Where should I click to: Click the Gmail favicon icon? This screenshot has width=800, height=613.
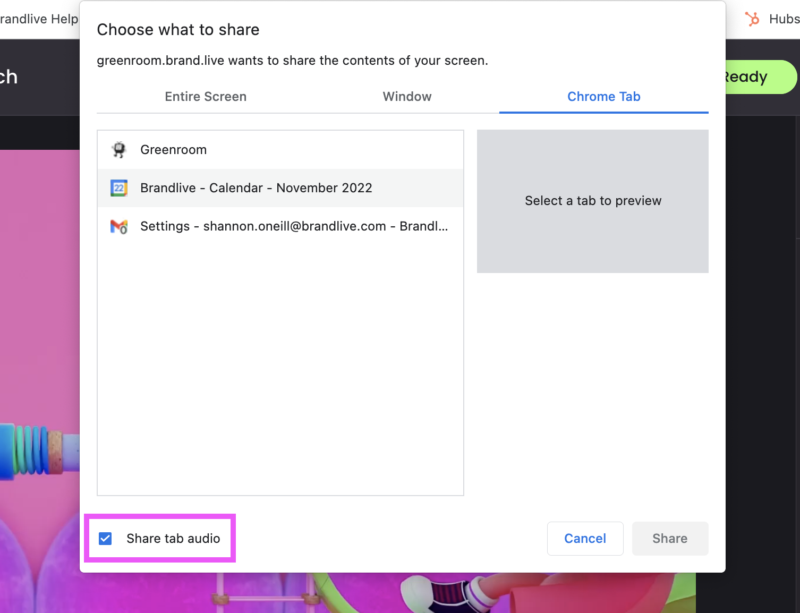[119, 226]
